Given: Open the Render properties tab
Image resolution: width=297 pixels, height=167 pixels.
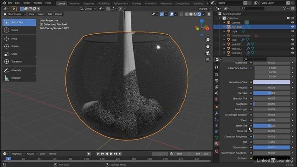Looking at the screenshot, I should (x=217, y=75).
